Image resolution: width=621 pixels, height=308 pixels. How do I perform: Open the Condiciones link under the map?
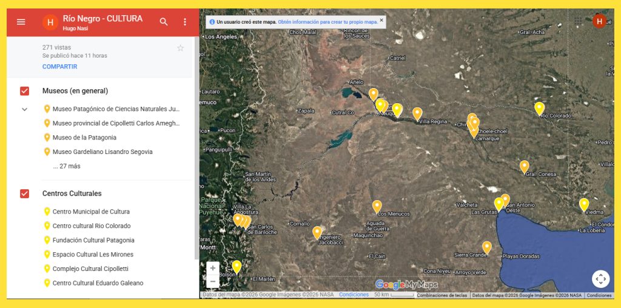click(x=354, y=295)
